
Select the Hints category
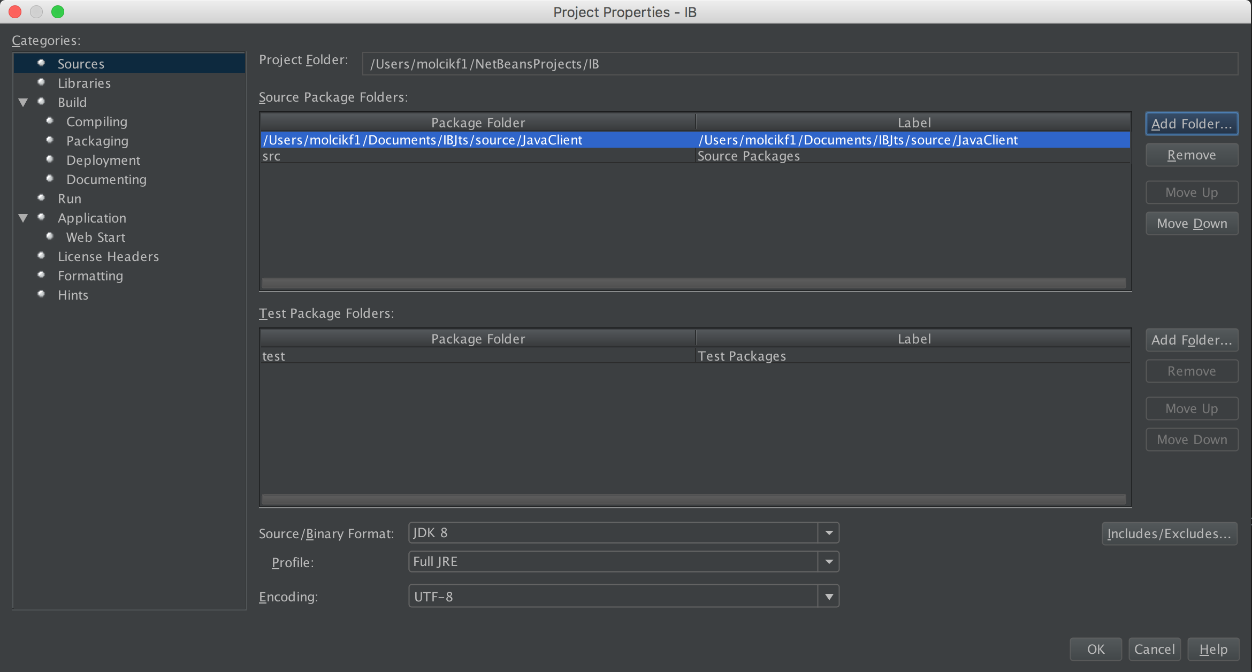(x=73, y=295)
